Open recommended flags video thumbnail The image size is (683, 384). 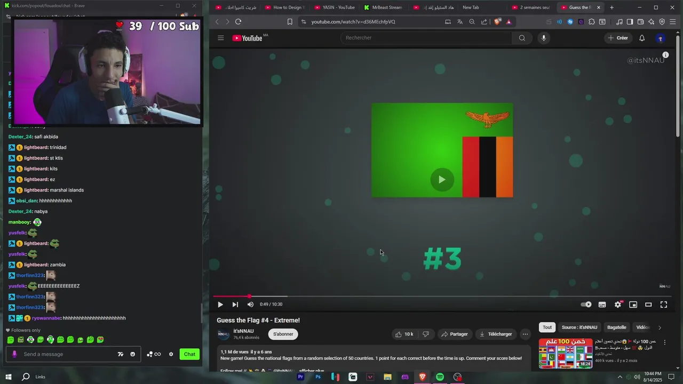point(566,353)
